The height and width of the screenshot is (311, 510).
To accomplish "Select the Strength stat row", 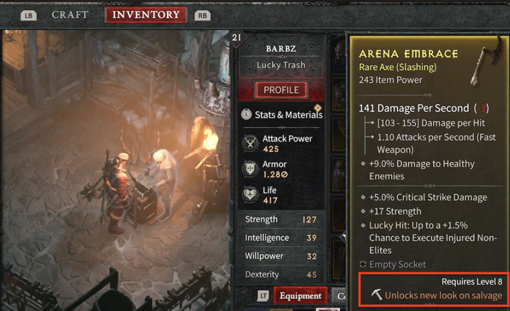I will coord(281,219).
